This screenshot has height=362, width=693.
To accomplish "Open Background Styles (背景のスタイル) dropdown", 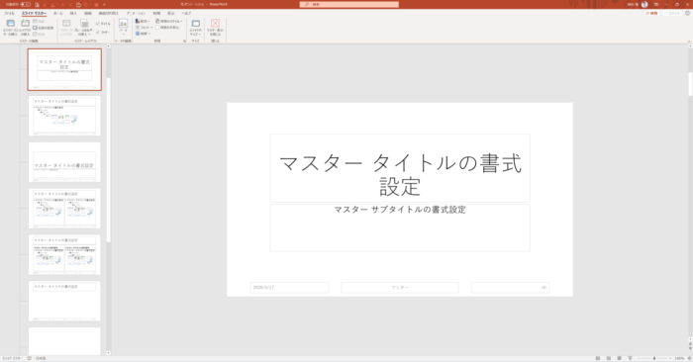I will pos(169,21).
